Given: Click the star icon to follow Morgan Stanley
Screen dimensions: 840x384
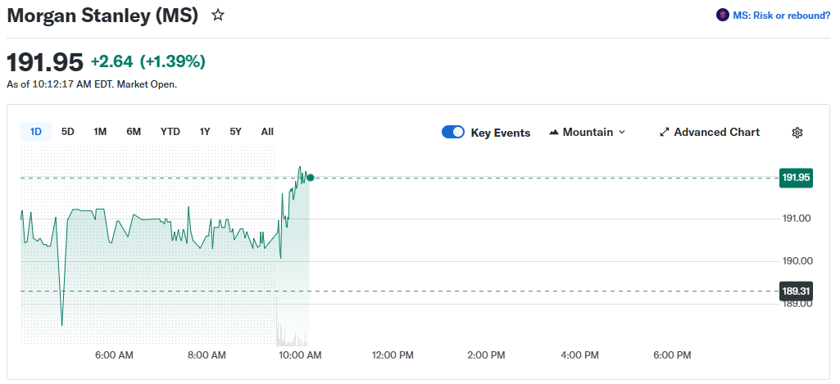Looking at the screenshot, I should [218, 16].
